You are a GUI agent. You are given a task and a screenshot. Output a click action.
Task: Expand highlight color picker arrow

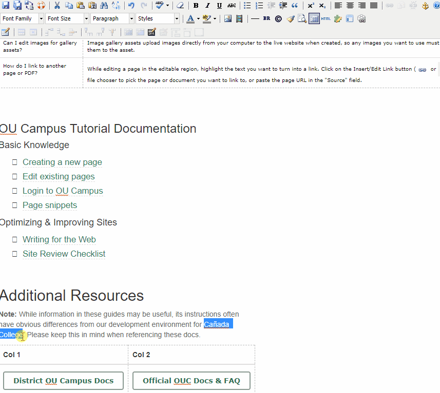(215, 18)
